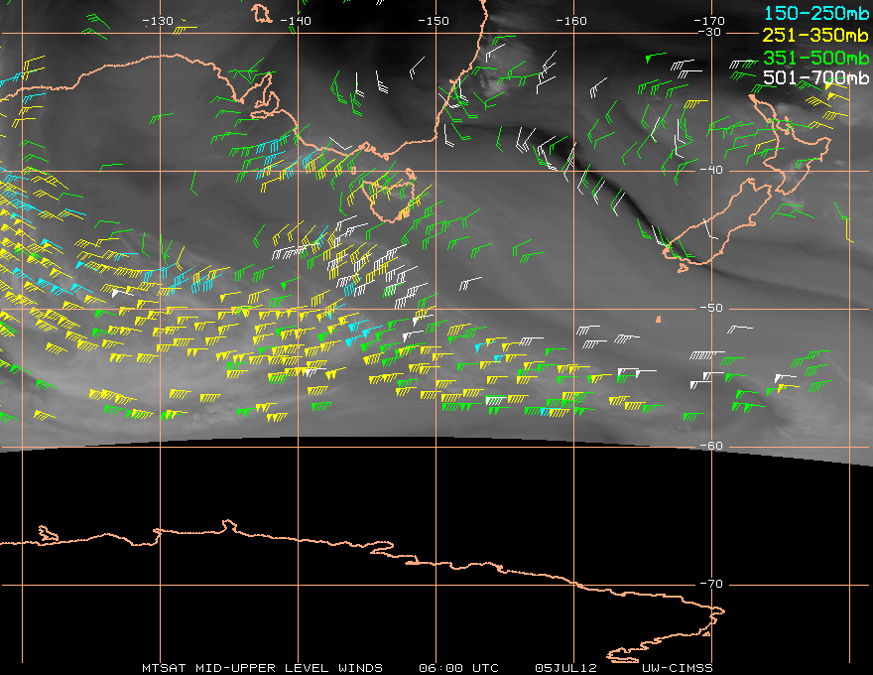Viewport: 873px width, 675px height.
Task: Click the MTSAT MID-UPPER LEVEL WINDS title
Action: 262,667
